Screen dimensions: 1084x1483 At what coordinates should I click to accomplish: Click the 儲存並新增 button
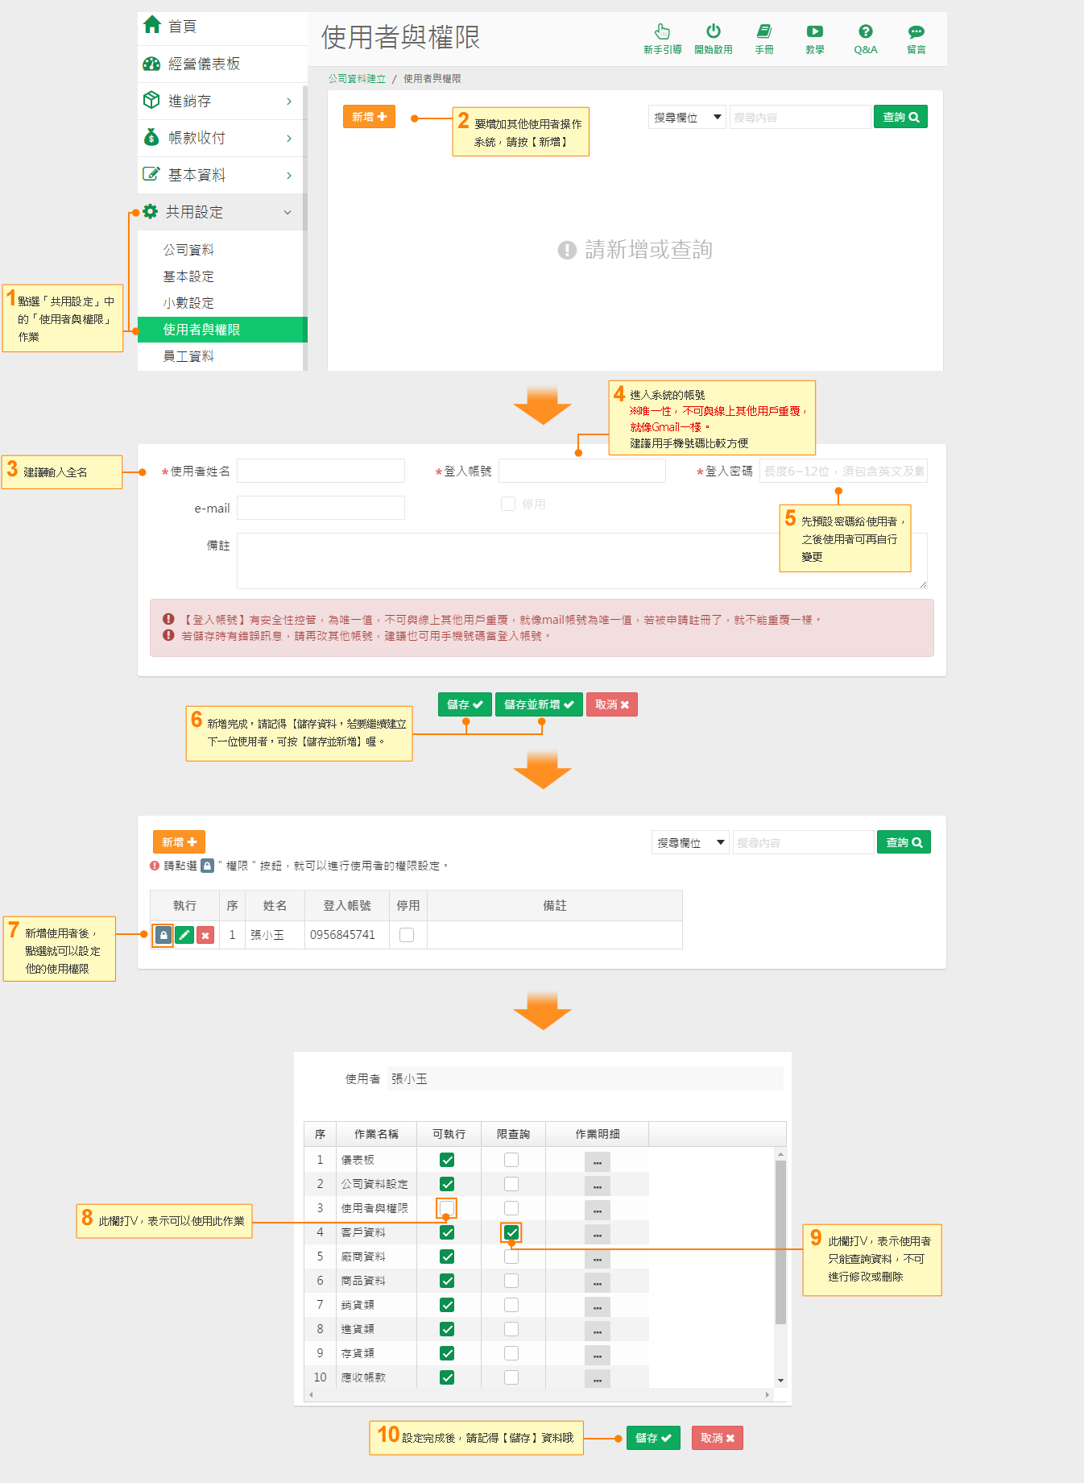[538, 704]
